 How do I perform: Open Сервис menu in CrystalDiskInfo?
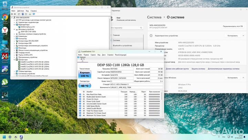click(93, 55)
